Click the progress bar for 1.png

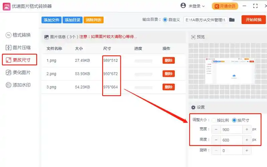pos(143,61)
